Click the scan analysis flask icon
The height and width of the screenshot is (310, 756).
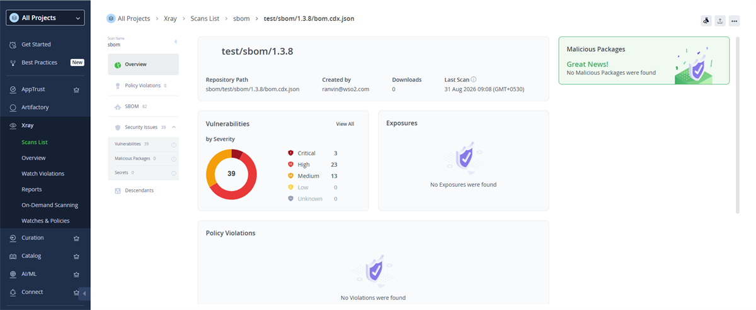(706, 21)
